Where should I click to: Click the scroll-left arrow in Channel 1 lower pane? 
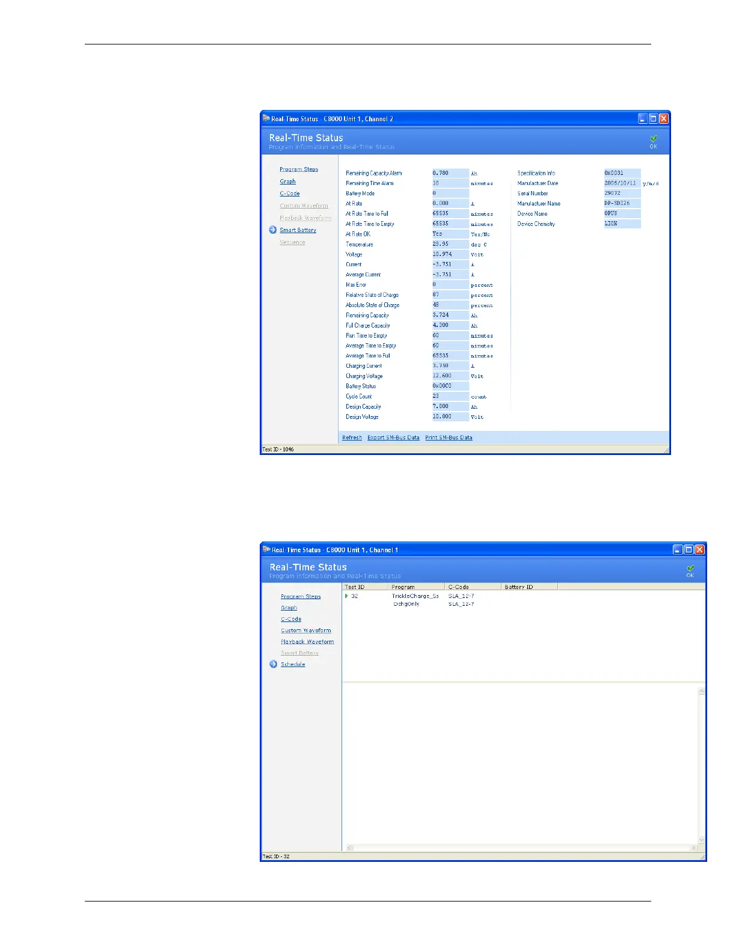[x=350, y=848]
